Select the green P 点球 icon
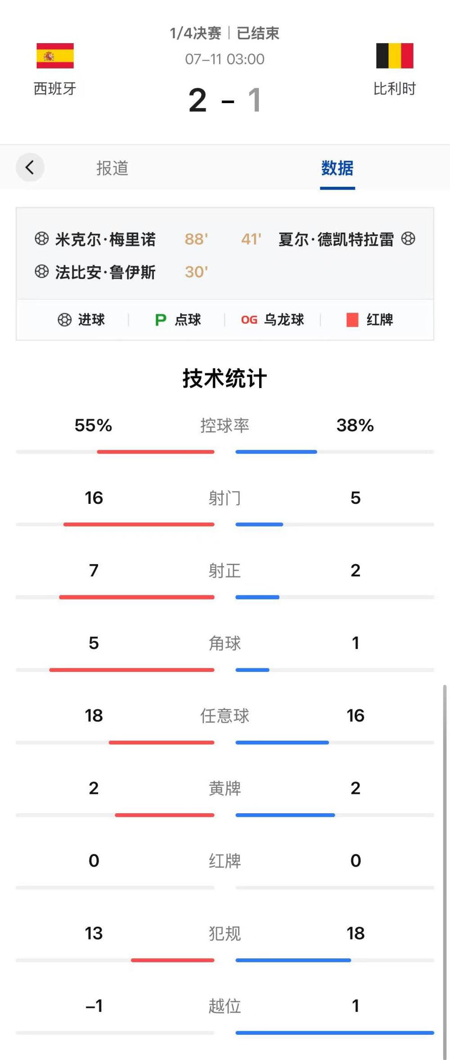This screenshot has width=450, height=1060. [160, 320]
